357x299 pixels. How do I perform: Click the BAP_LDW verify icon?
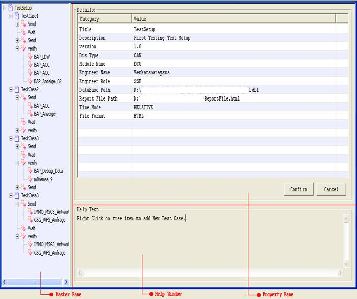(30, 57)
